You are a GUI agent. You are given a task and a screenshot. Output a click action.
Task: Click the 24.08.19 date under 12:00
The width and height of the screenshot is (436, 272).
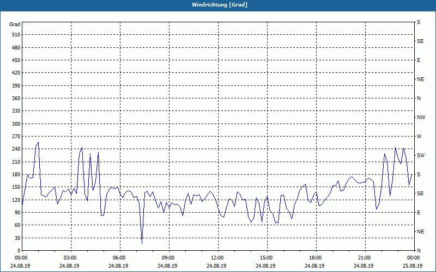[216, 266]
